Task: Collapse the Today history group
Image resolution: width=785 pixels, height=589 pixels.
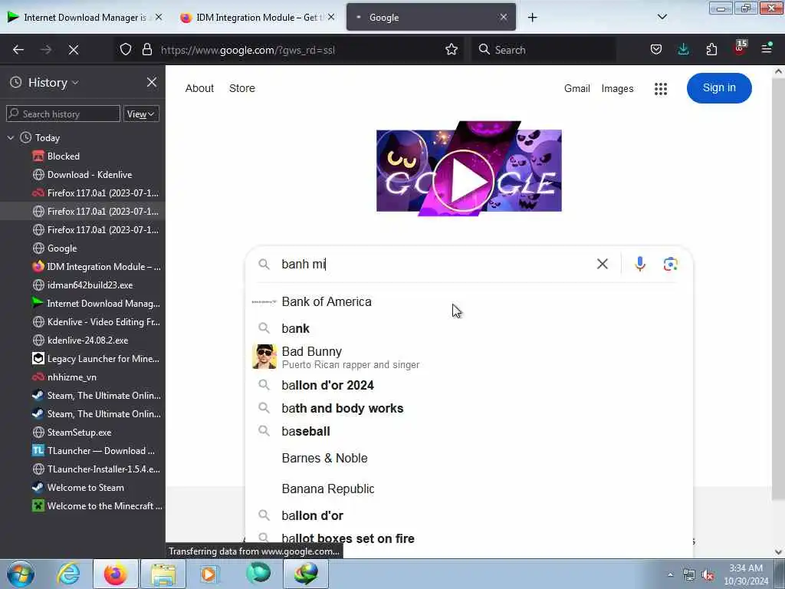Action: point(11,138)
